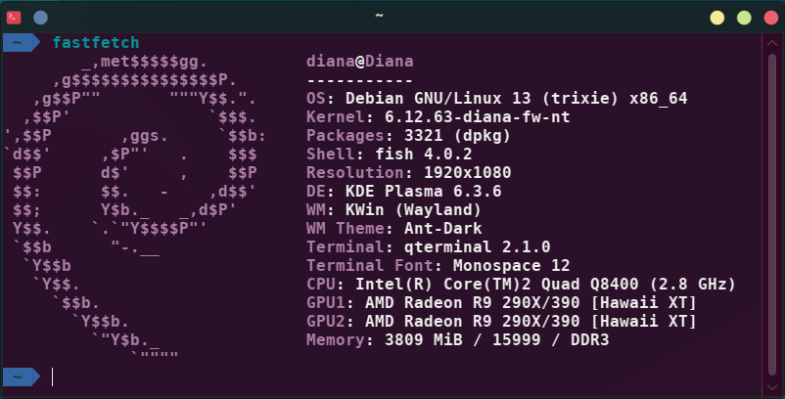Click the Debian ASCII swirl logo
Image resolution: width=785 pixels, height=399 pixels.
coord(135,207)
